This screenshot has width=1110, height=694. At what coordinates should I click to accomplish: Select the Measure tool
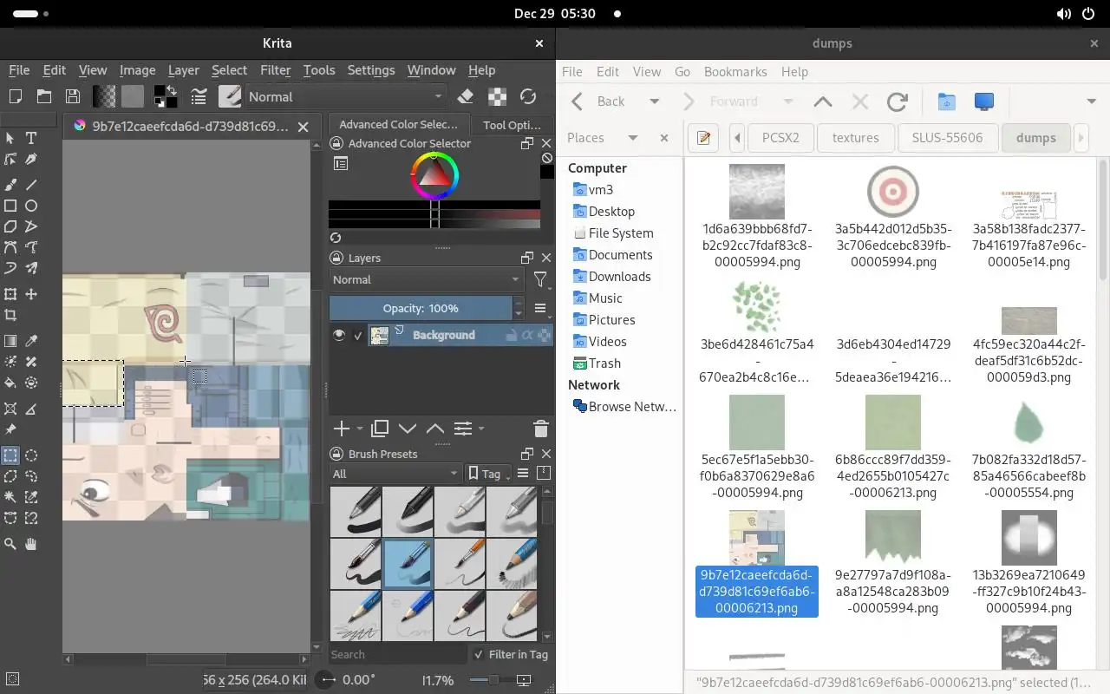(x=31, y=409)
